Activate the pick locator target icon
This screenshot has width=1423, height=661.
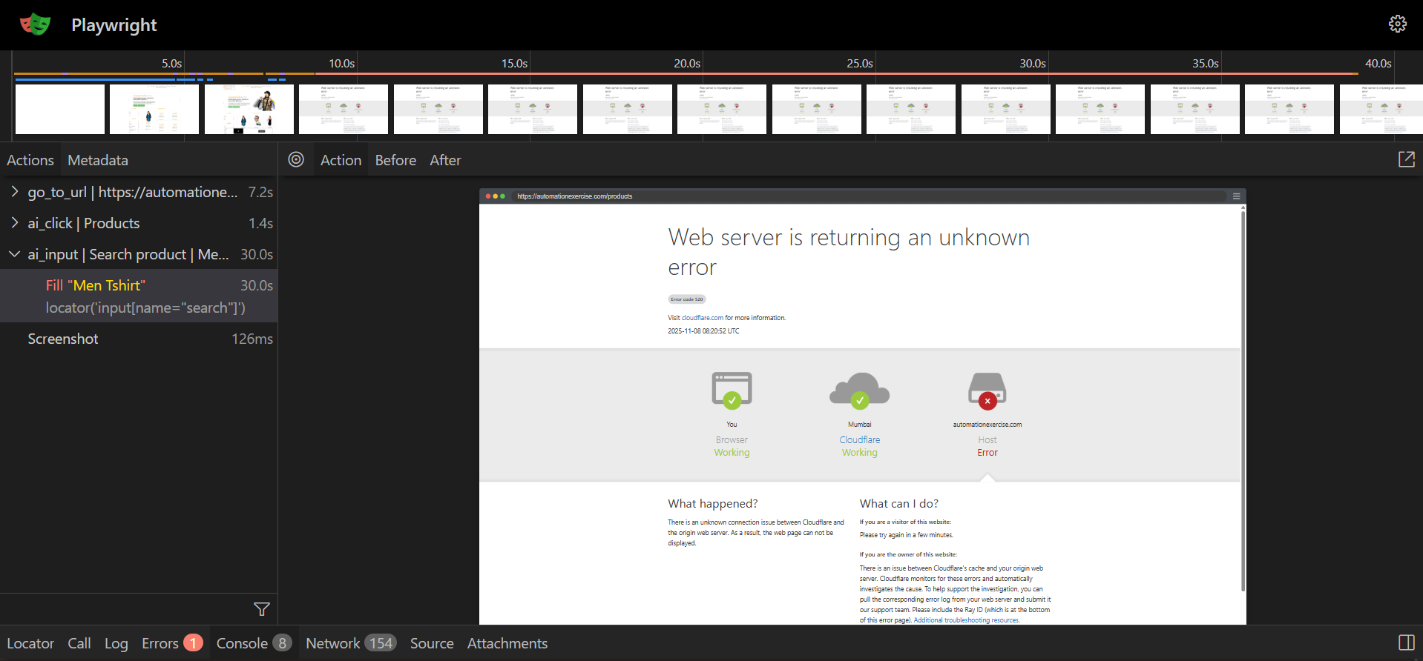click(296, 159)
